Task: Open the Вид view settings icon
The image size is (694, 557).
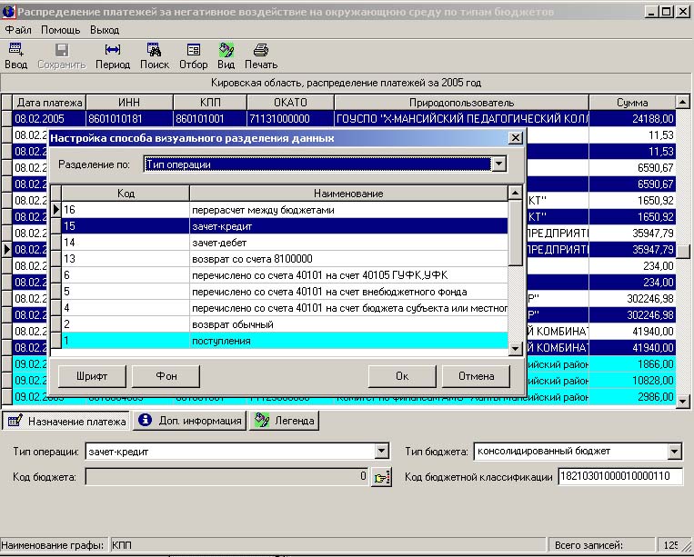Action: 226,55
